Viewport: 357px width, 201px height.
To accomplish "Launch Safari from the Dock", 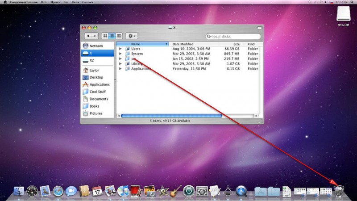I will click(x=58, y=191).
